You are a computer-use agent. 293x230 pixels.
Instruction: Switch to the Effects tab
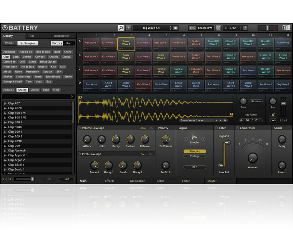(x=110, y=181)
